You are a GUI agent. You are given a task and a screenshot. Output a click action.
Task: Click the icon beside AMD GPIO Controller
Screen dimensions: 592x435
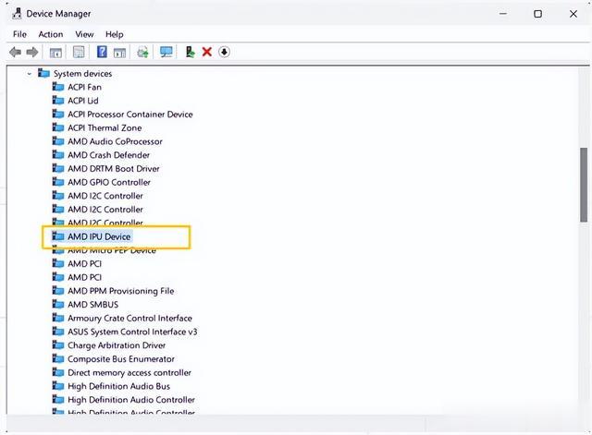click(x=58, y=182)
